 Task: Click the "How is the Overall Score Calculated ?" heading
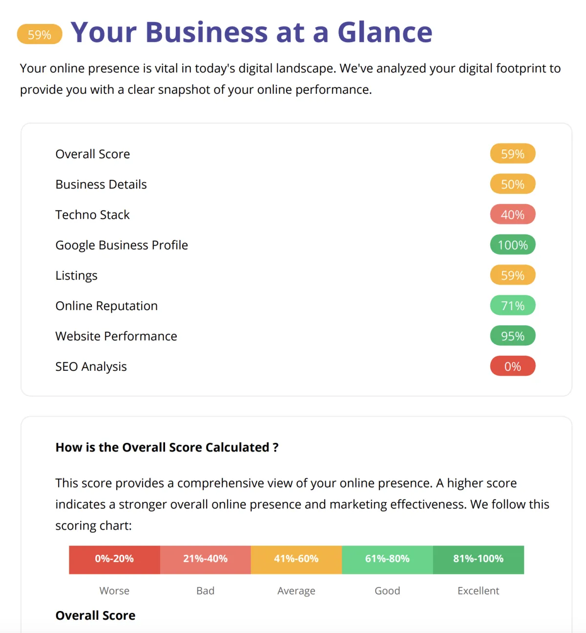pos(167,447)
